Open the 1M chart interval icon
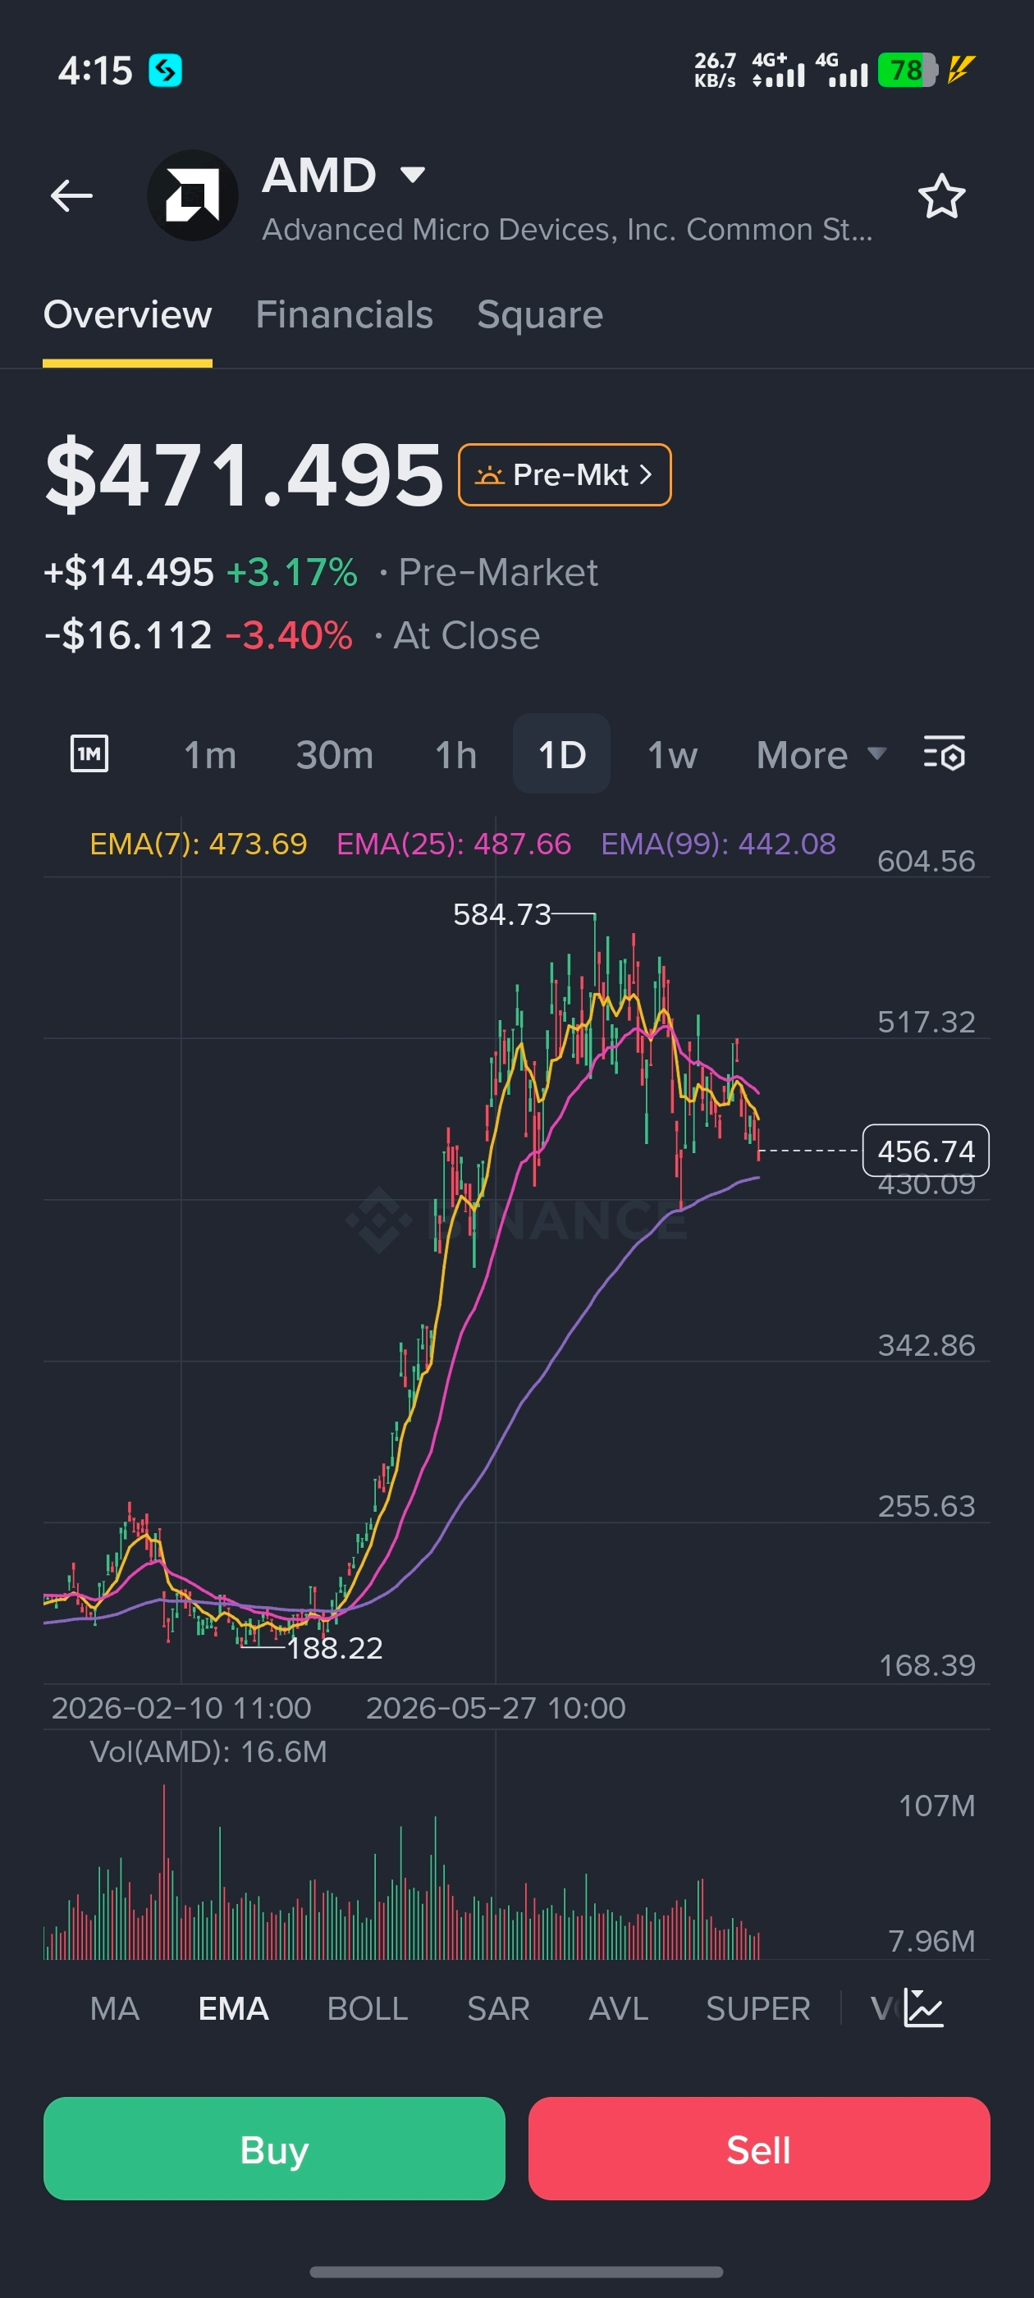 click(89, 753)
